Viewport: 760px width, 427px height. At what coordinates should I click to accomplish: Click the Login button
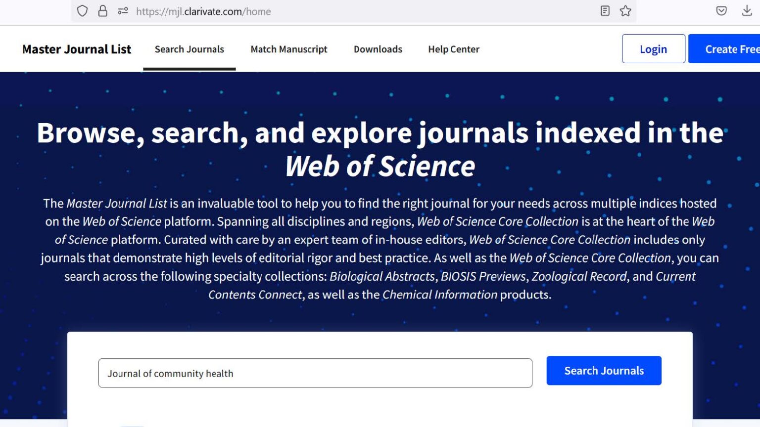click(x=653, y=49)
